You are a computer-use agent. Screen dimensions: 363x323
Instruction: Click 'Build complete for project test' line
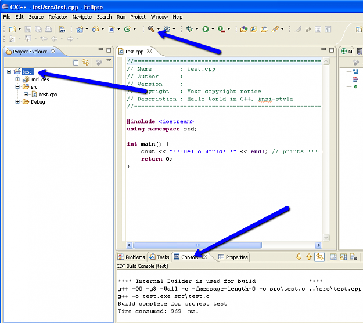tap(172, 304)
